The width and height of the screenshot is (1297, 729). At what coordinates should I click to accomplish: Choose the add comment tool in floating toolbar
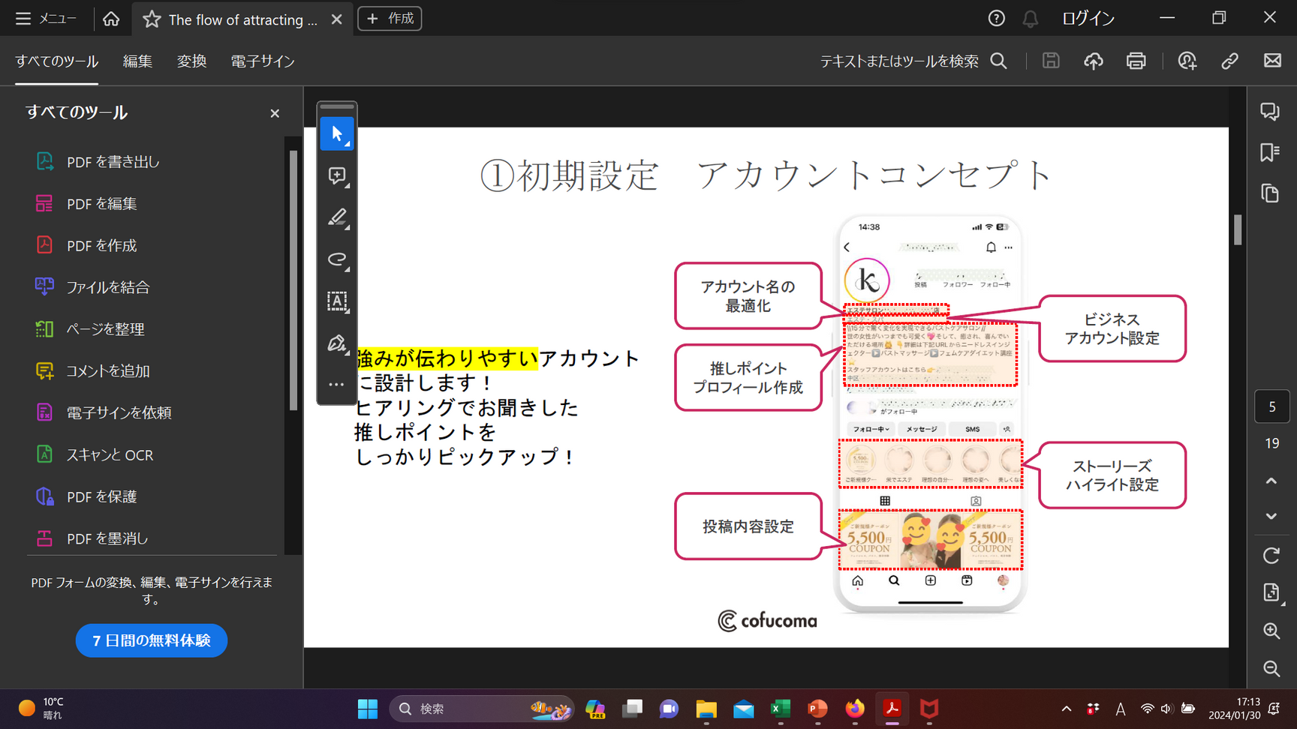pyautogui.click(x=337, y=176)
